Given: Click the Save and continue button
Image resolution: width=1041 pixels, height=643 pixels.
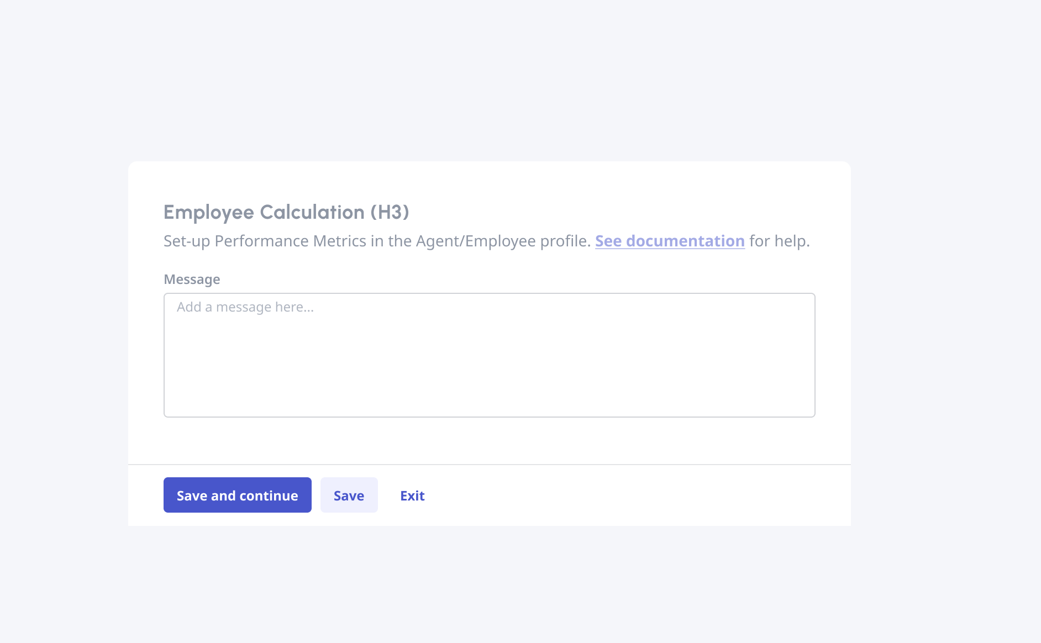Looking at the screenshot, I should click(x=237, y=496).
